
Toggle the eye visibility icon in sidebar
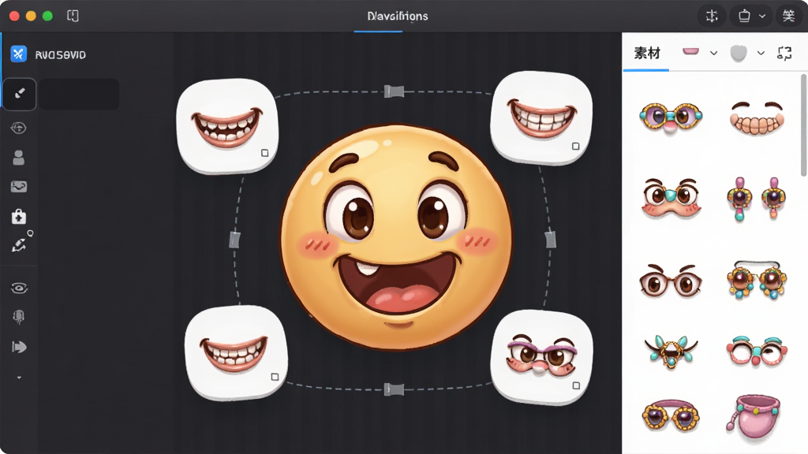point(19,288)
